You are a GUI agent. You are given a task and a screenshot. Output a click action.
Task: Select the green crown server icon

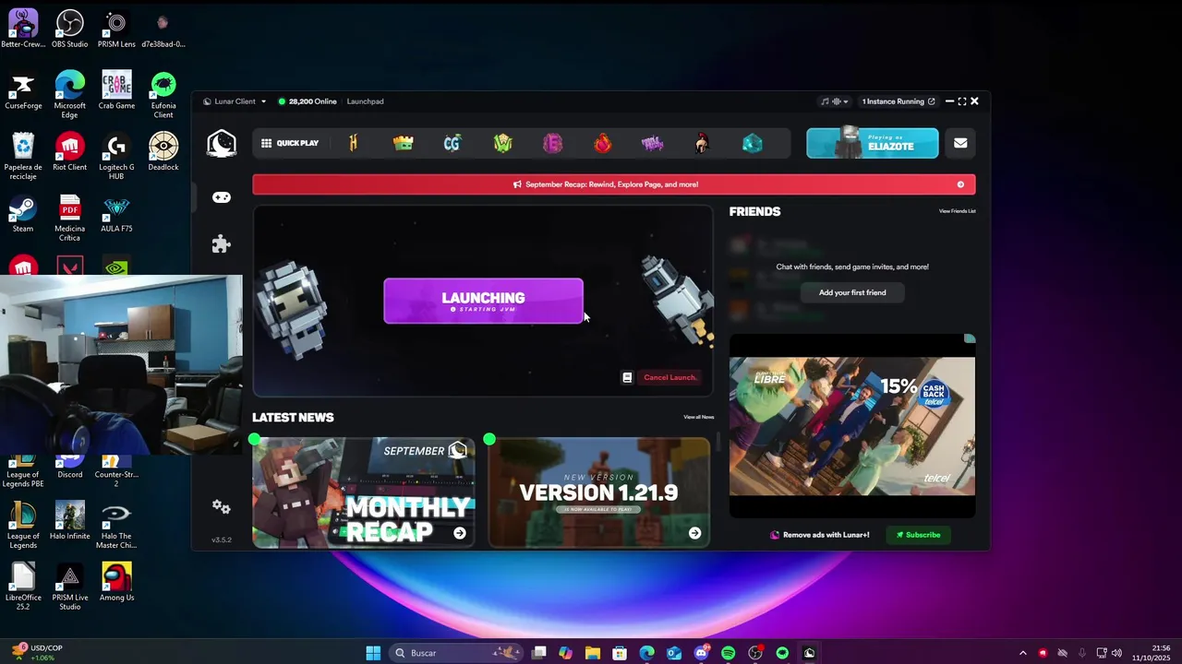403,143
